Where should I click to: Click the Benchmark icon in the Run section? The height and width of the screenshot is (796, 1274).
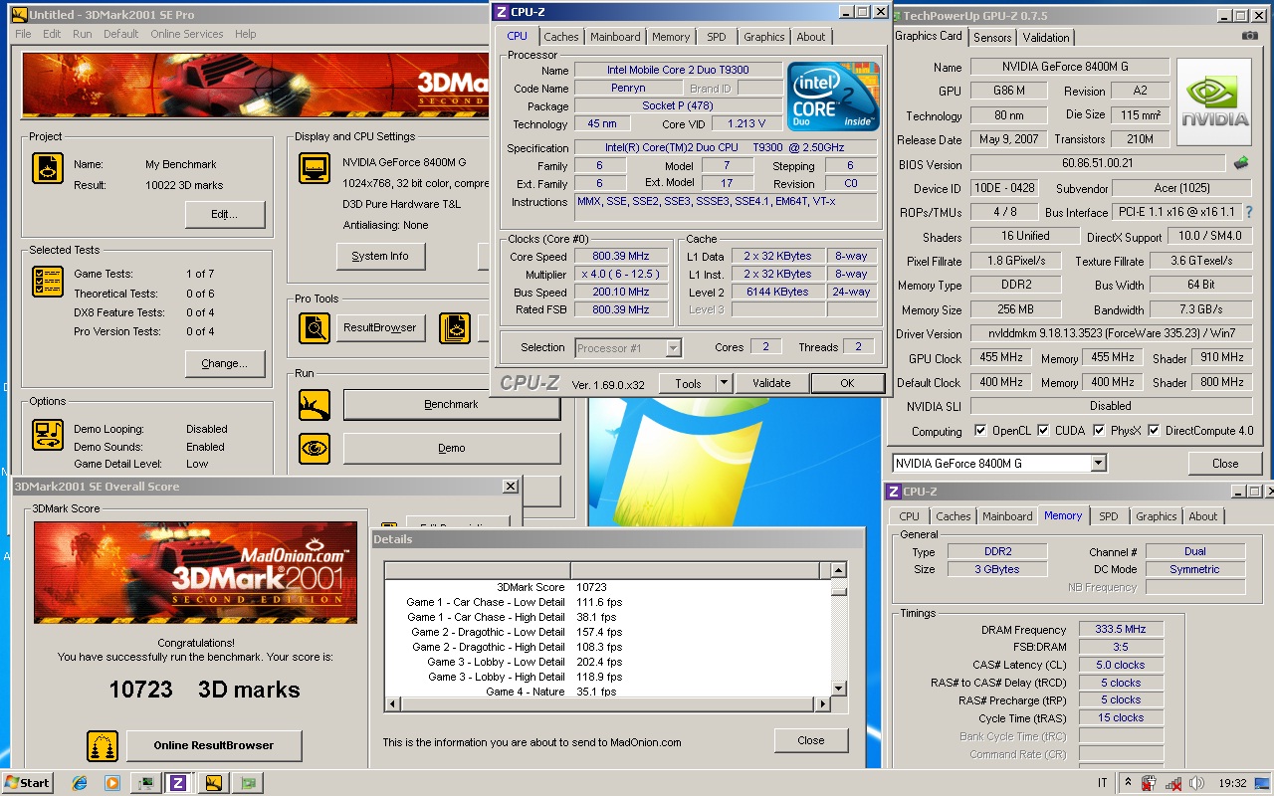315,405
